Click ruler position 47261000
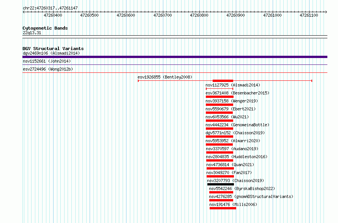The image size is (338, 223). [272, 15]
